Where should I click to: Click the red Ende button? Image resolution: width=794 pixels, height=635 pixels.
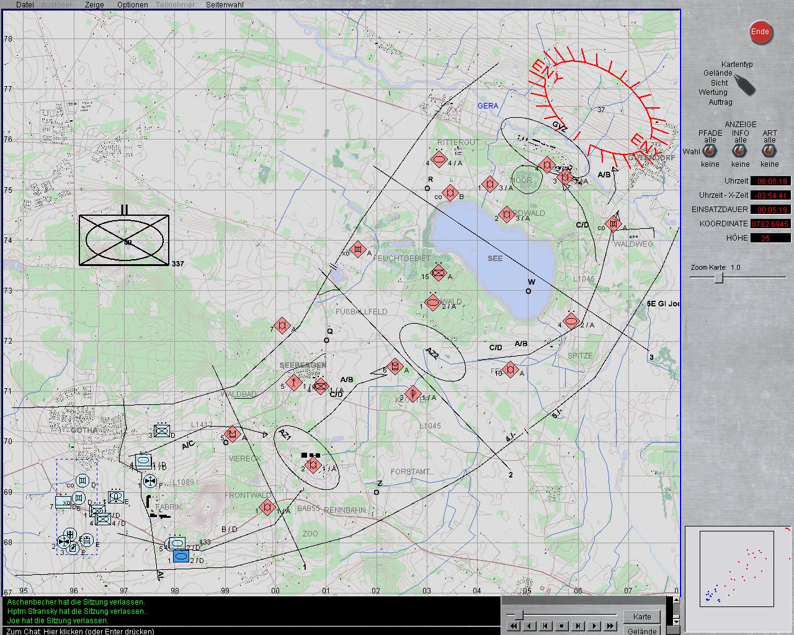click(x=760, y=32)
